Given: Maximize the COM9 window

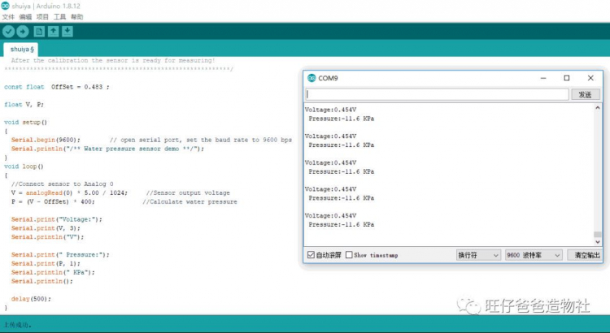Looking at the screenshot, I should pos(567,78).
